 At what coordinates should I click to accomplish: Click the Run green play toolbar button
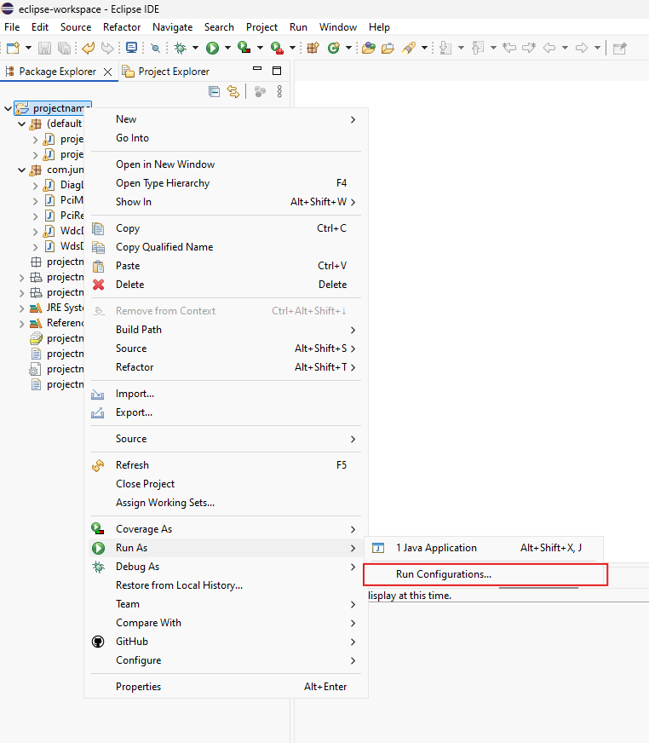click(x=212, y=49)
